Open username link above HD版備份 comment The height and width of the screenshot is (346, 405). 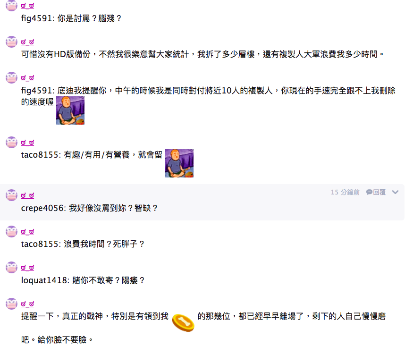[x=28, y=42]
